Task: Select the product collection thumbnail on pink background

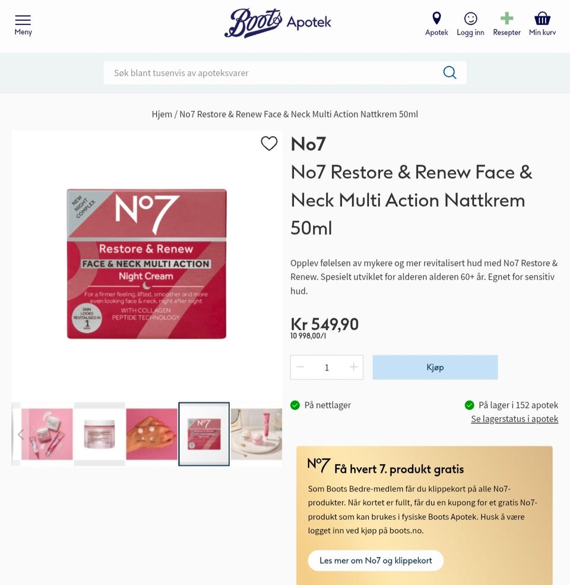Action: [47, 434]
